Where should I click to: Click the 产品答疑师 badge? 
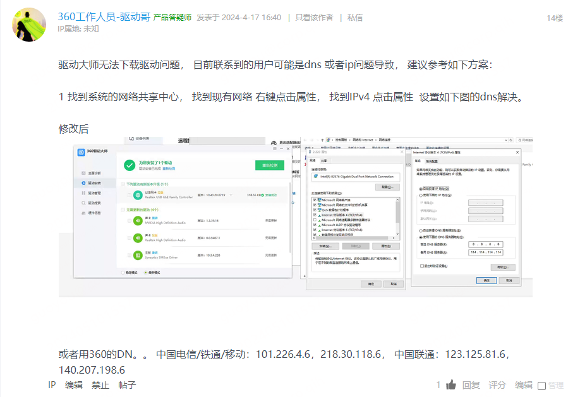[172, 18]
